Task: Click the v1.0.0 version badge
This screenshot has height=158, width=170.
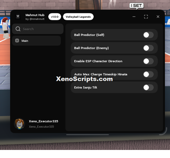Action: pyautogui.click(x=55, y=17)
